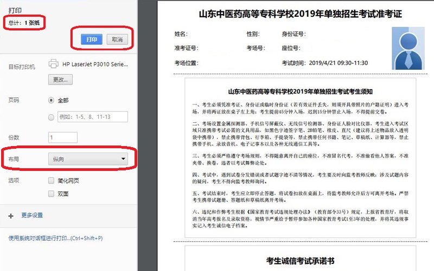The width and height of the screenshot is (434, 271).
Task: Click the 更多设置 link text
Action: tap(32, 215)
